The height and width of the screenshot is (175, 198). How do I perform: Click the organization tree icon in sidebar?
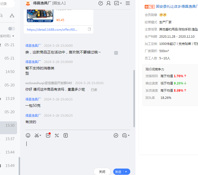pos(12,16)
